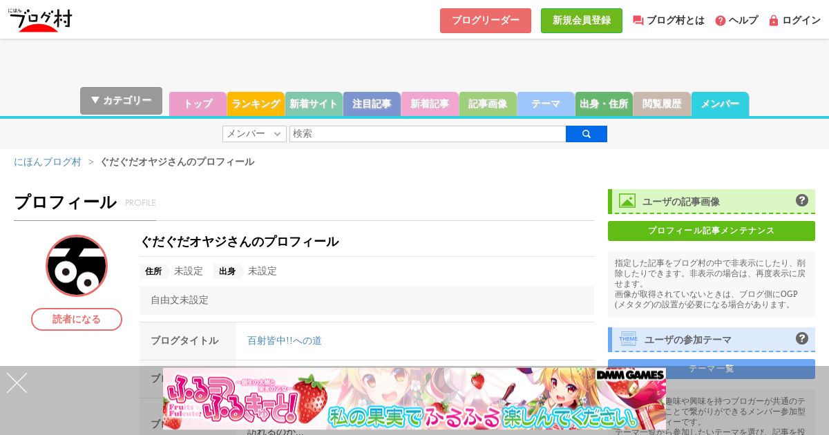Viewport: 829px width, 435px height.
Task: Switch to the ランキング tab
Action: [256, 104]
